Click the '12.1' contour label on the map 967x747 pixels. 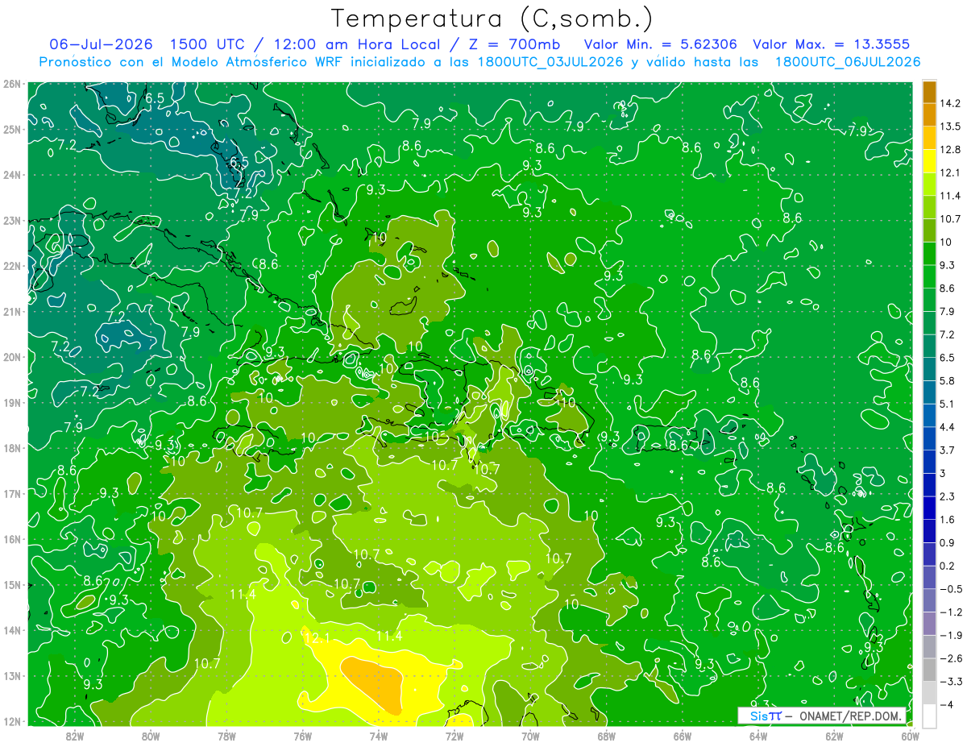[x=318, y=637]
